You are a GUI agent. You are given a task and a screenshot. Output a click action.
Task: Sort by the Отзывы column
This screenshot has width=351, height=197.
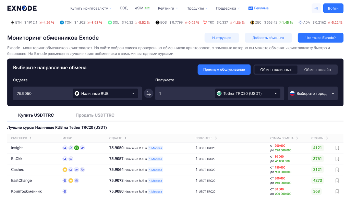(319, 138)
